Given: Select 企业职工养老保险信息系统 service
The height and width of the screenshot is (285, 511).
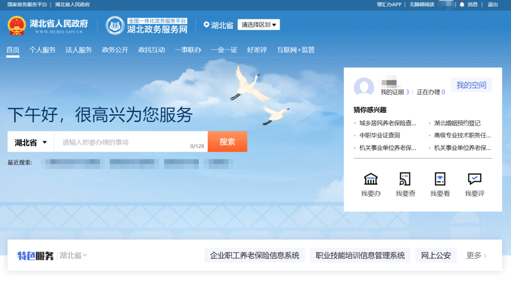Looking at the screenshot, I should click(255, 256).
